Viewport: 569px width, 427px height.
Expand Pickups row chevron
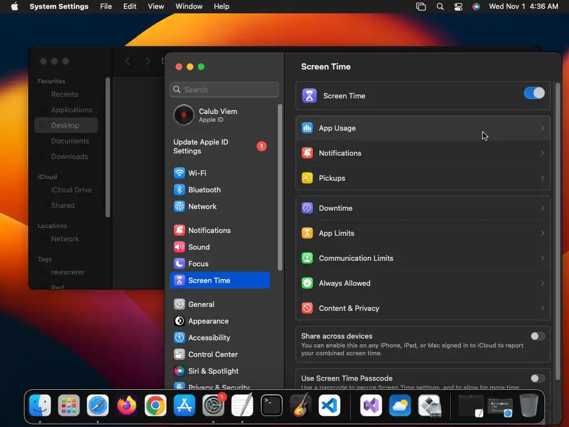point(542,178)
